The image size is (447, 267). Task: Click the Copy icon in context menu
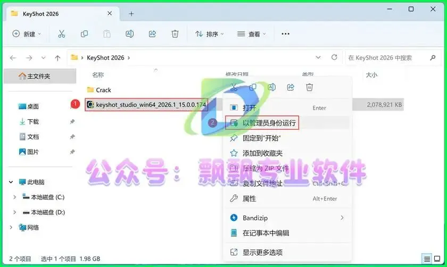[253, 87]
